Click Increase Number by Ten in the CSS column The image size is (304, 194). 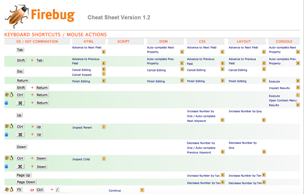[x=203, y=176]
